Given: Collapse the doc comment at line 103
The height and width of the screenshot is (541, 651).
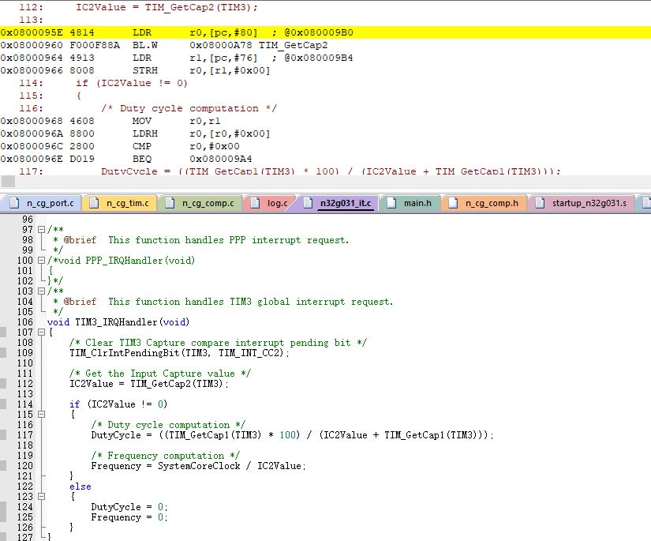Looking at the screenshot, I should (41, 291).
